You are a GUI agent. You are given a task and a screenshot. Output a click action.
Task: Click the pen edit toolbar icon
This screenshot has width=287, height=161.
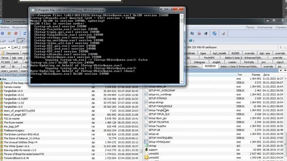[x=223, y=34]
